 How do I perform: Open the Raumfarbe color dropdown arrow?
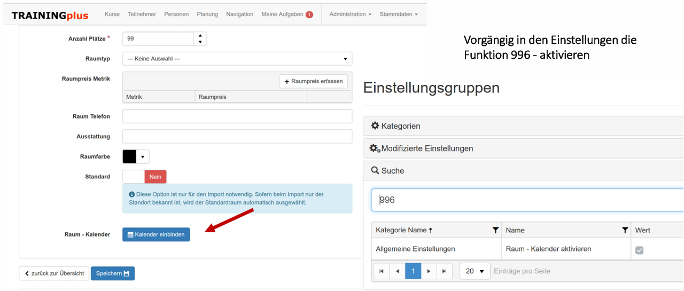point(143,156)
